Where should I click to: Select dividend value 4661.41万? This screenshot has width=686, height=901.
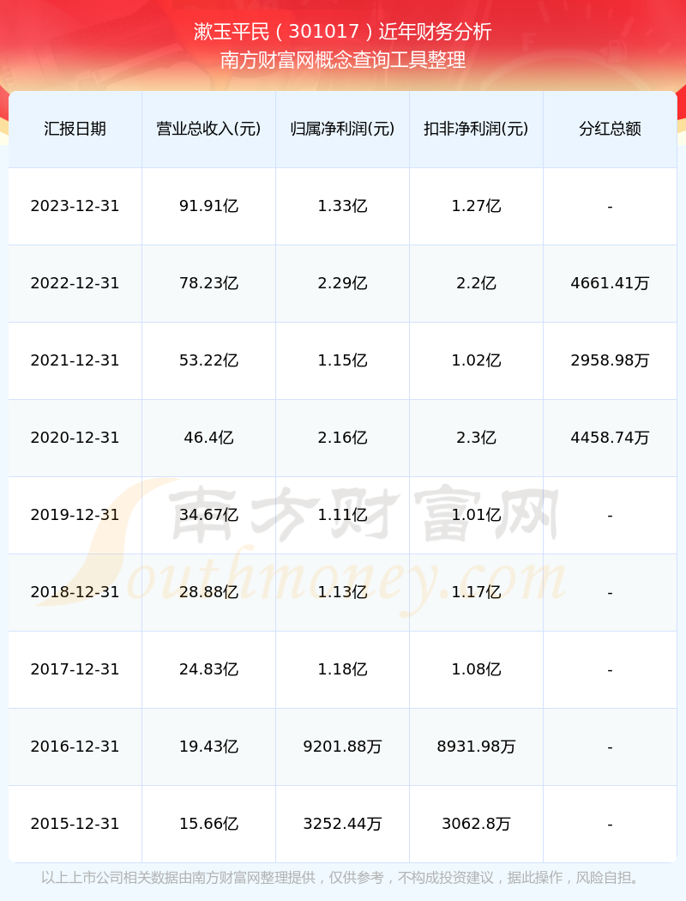[x=611, y=283]
